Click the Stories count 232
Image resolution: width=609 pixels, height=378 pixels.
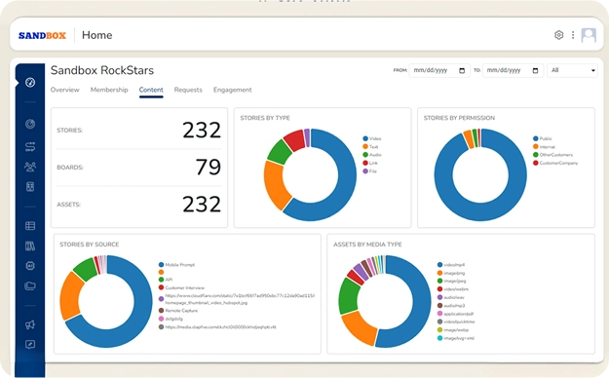[202, 131]
